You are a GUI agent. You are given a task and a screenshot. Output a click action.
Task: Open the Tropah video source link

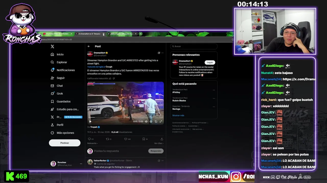click(94, 127)
